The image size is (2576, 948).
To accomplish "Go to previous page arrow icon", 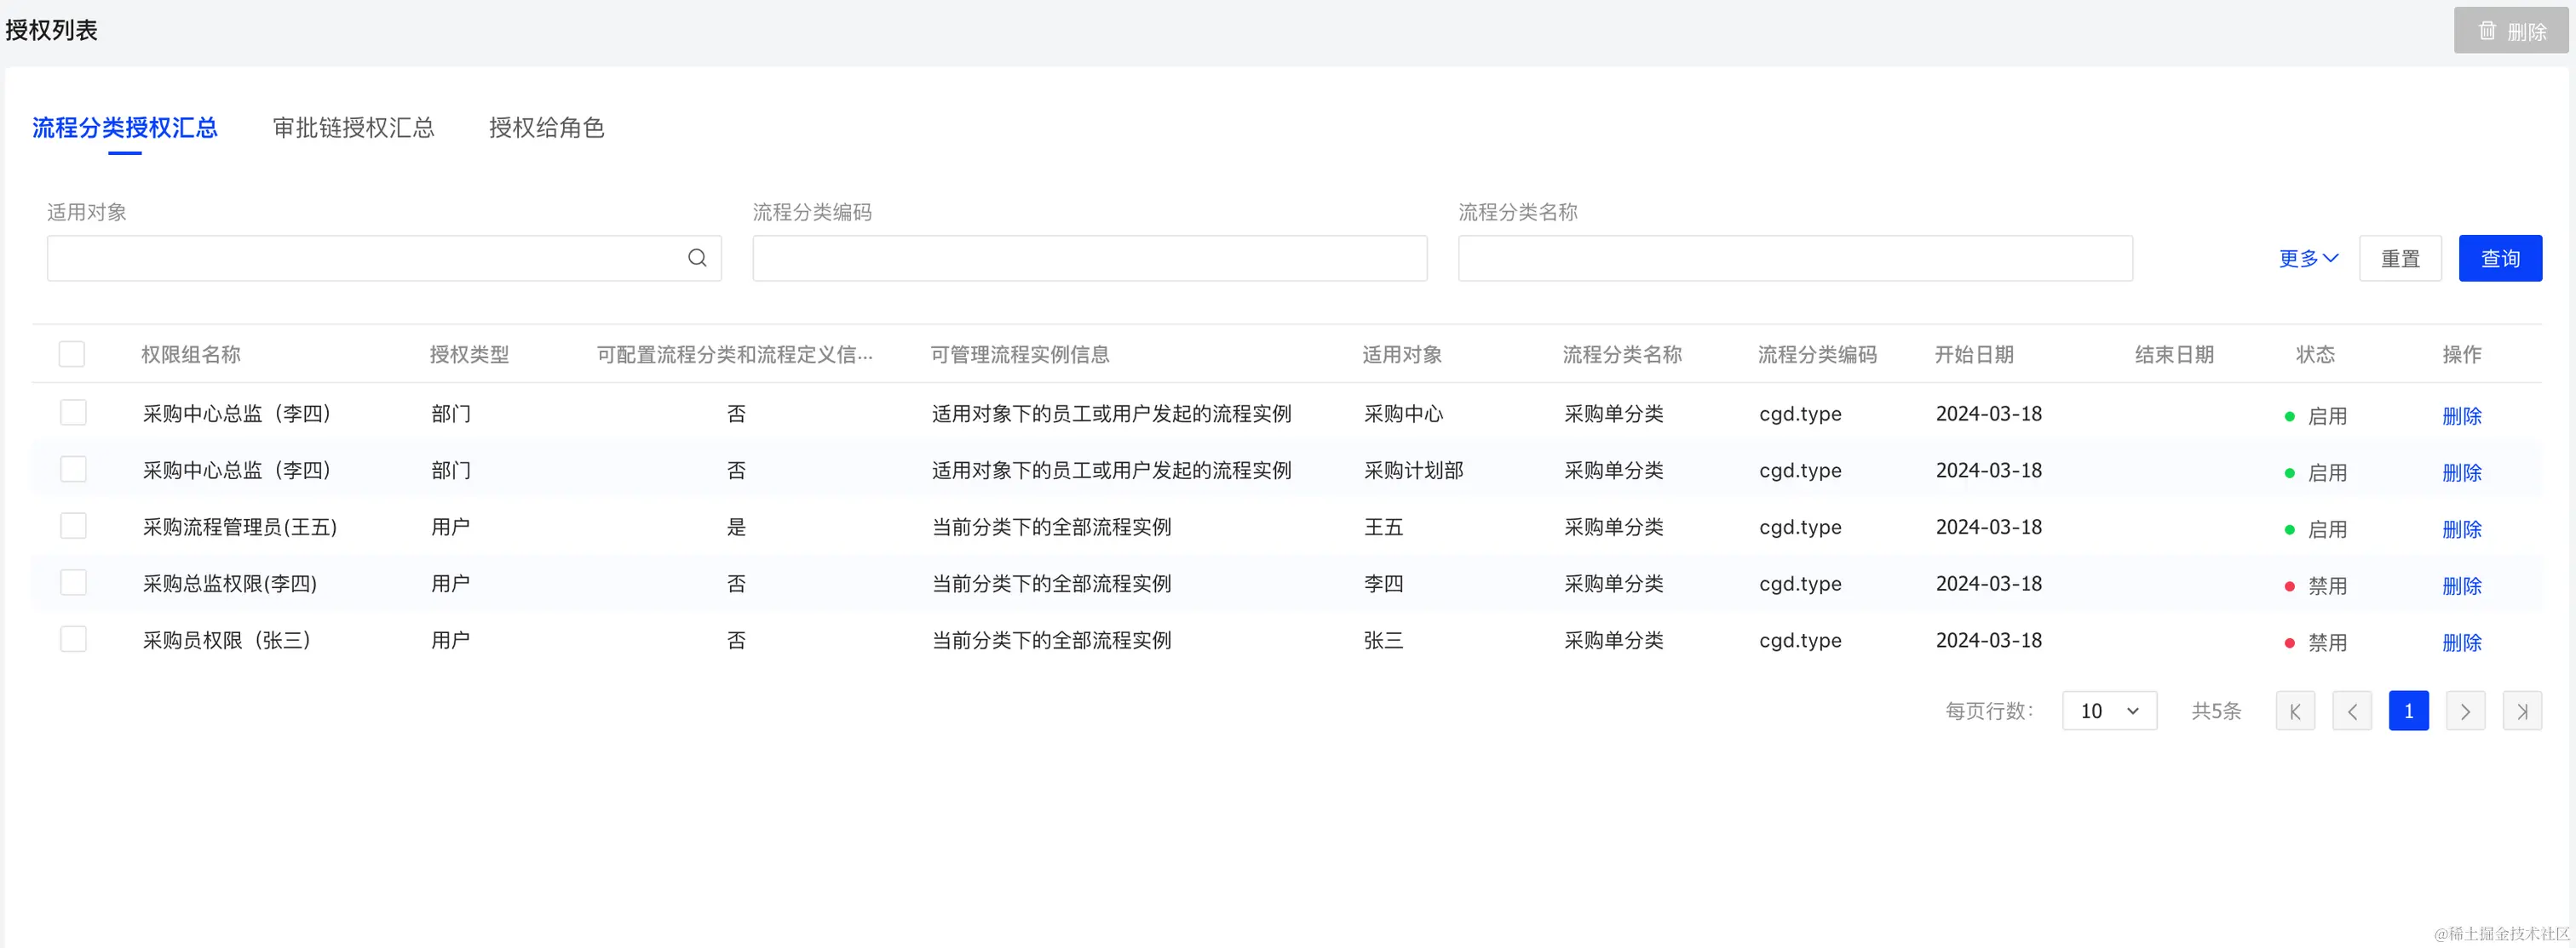I will pos(2351,711).
